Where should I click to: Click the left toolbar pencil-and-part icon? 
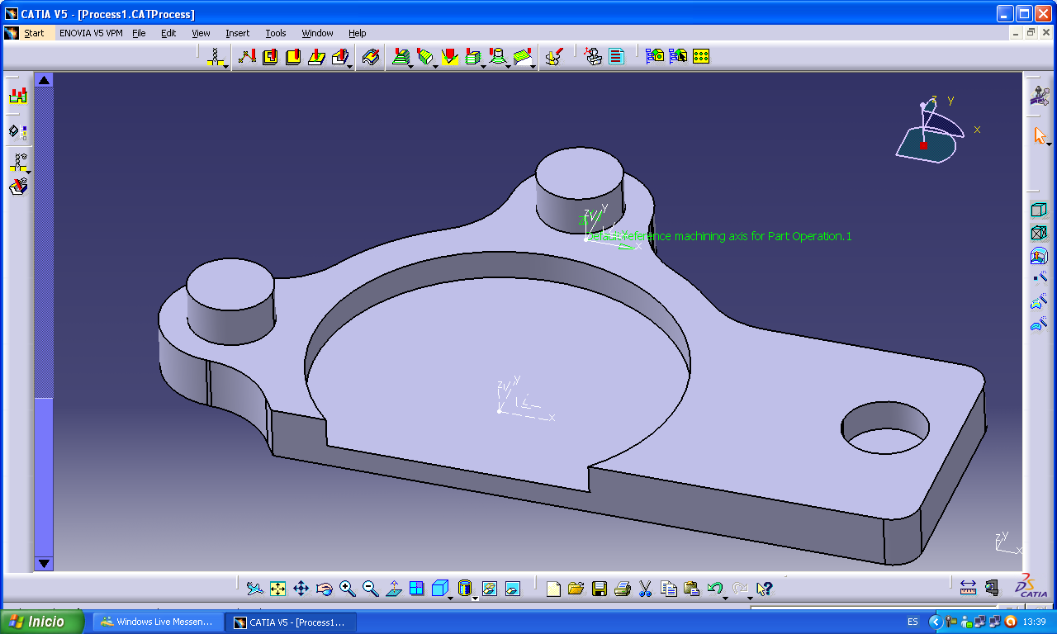[x=18, y=187]
